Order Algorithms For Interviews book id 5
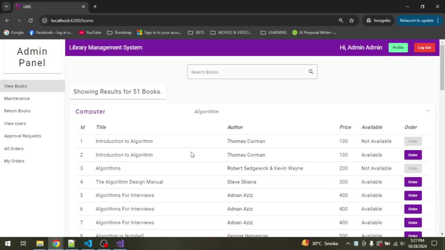The image size is (445, 250). click(x=413, y=195)
